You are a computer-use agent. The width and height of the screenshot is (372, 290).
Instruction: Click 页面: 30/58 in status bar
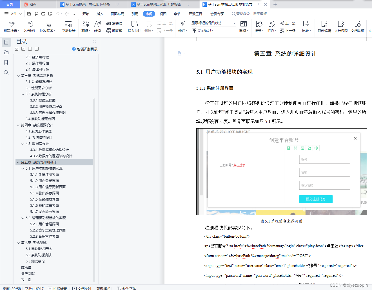tap(12, 288)
